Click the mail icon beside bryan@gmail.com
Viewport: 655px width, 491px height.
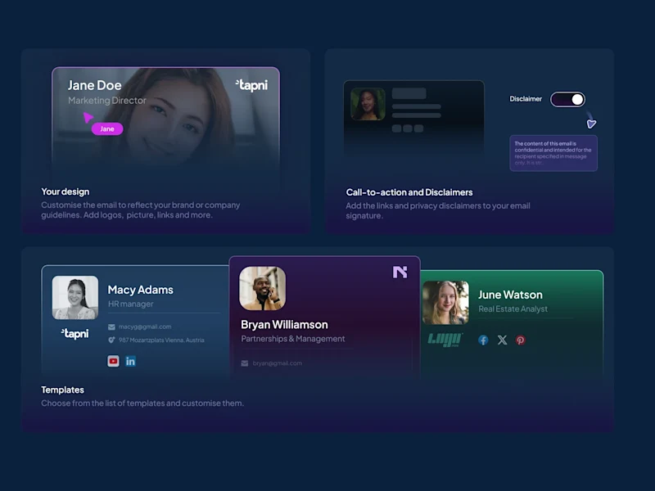pos(245,363)
